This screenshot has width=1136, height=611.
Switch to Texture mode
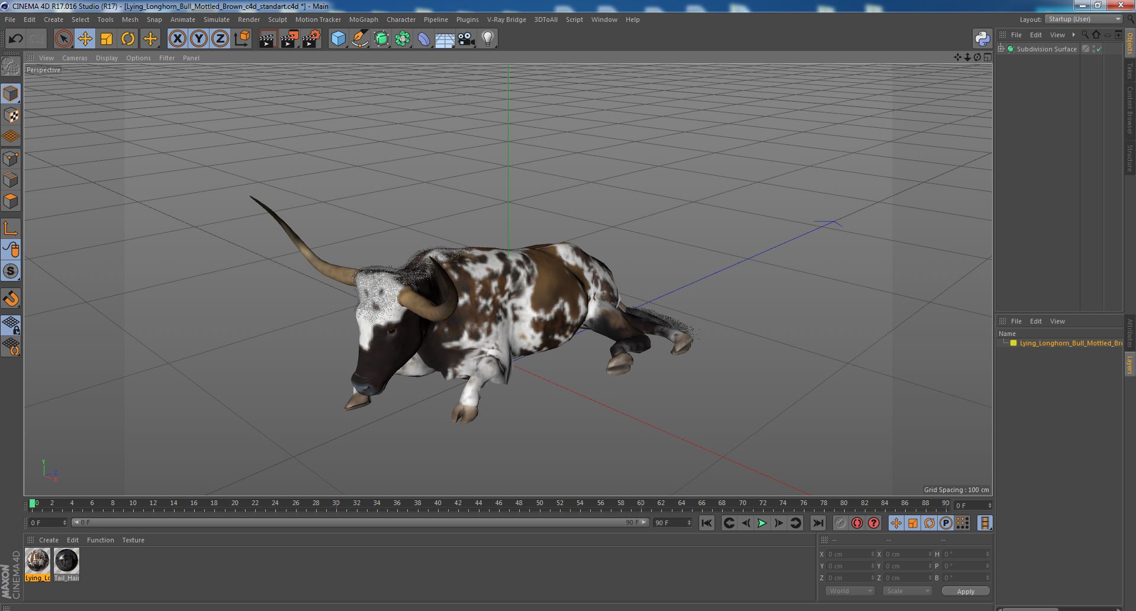pyautogui.click(x=11, y=115)
